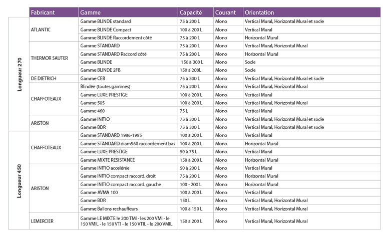383x233 pixels.
Task: Select the Gamme Ballons rechauffeurs cell
Action: point(128,209)
